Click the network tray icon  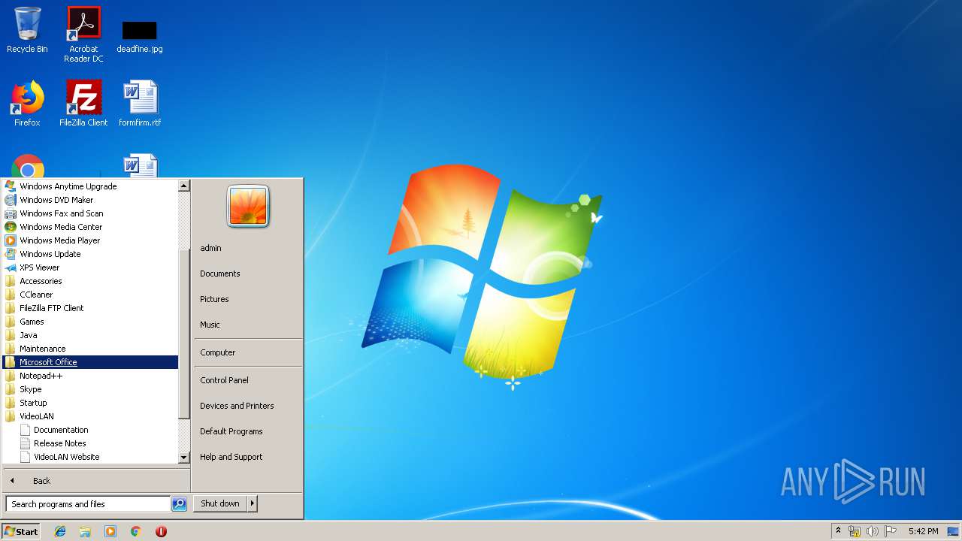pos(855,531)
